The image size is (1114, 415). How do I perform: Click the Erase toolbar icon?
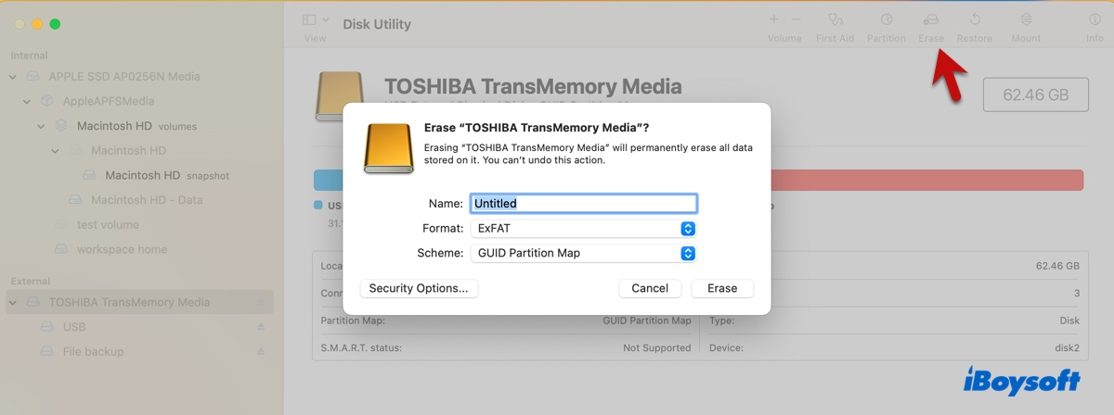pyautogui.click(x=930, y=20)
